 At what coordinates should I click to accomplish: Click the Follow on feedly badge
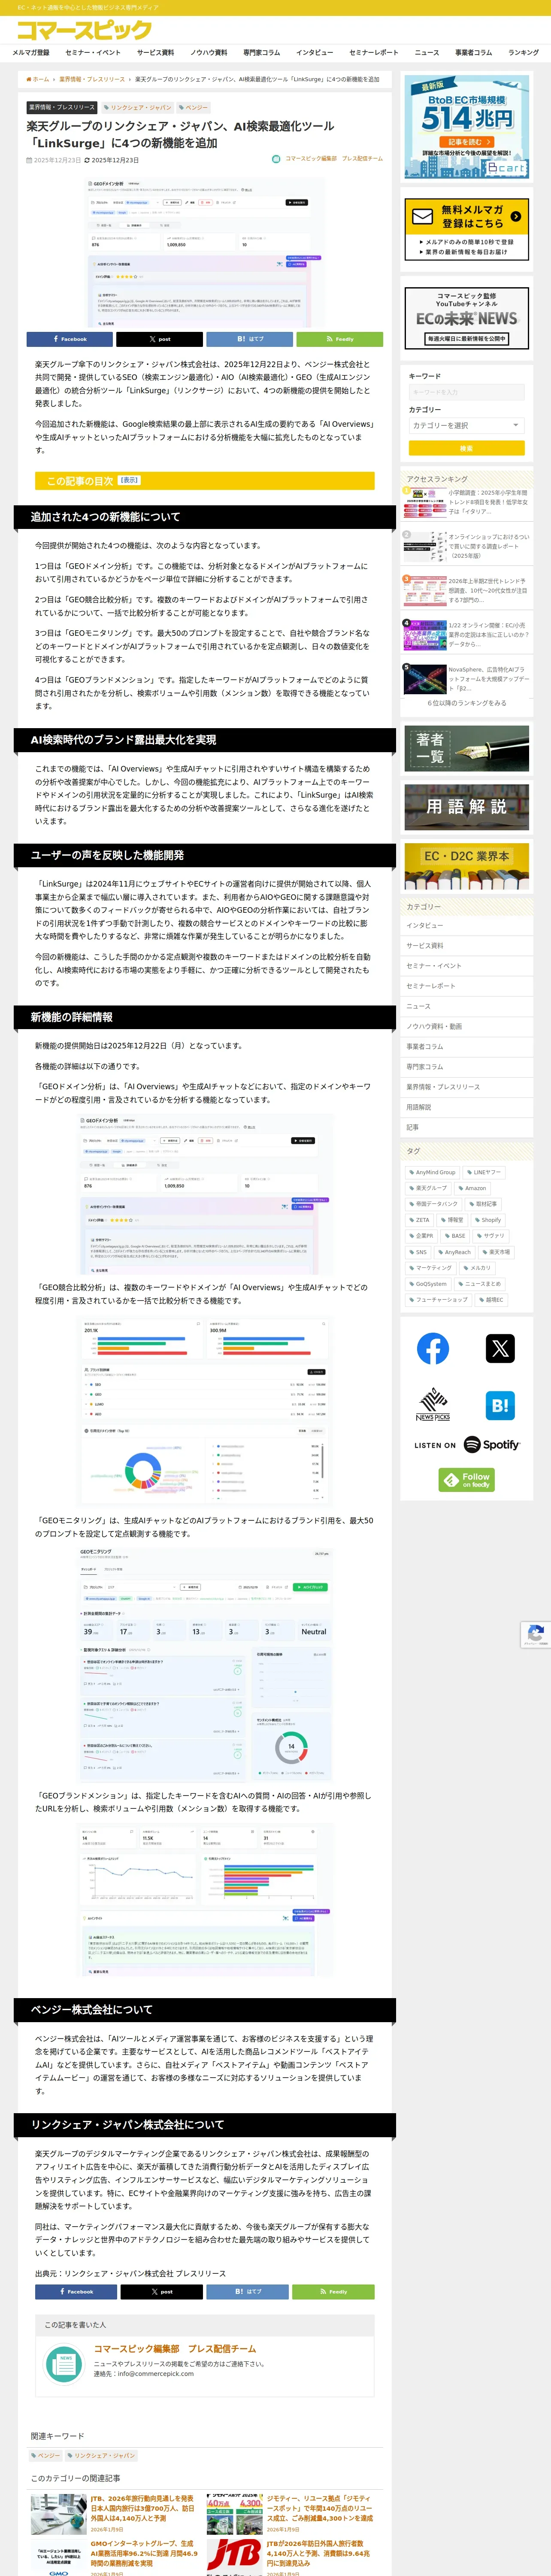pyautogui.click(x=466, y=1479)
